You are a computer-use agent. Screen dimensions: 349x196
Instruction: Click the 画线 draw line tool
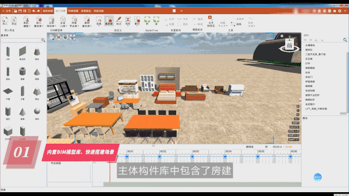(236, 24)
